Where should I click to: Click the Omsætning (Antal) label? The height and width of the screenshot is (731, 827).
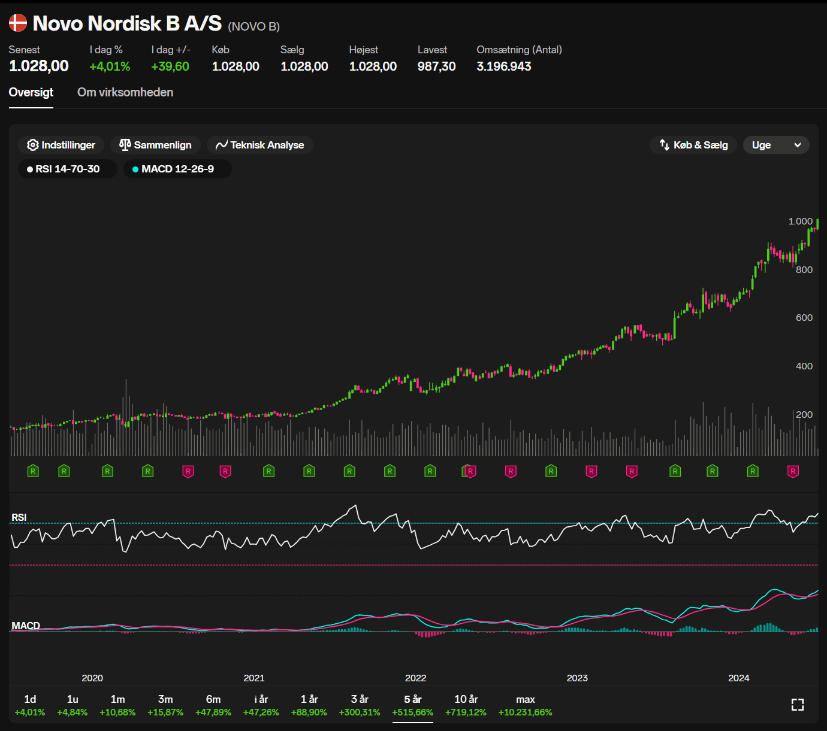[519, 50]
